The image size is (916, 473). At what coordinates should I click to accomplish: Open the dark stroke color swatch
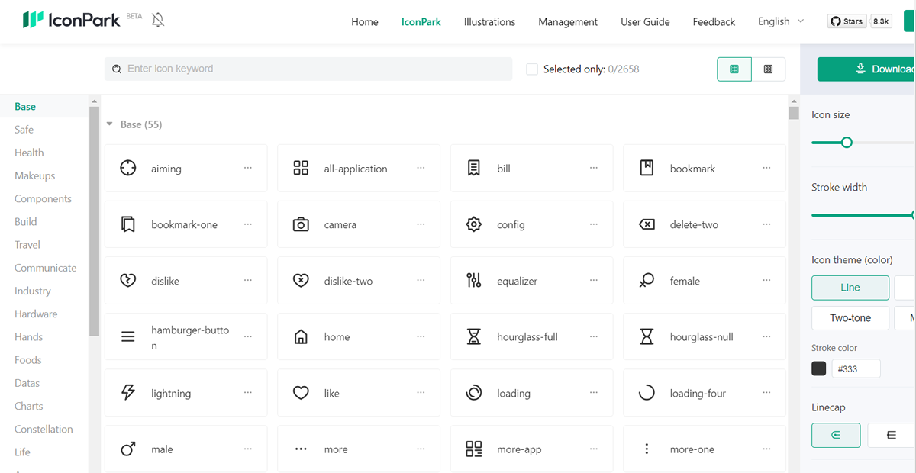tap(819, 368)
